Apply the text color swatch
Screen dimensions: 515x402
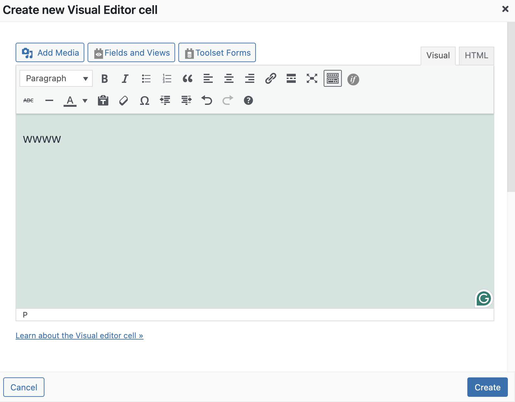click(70, 101)
